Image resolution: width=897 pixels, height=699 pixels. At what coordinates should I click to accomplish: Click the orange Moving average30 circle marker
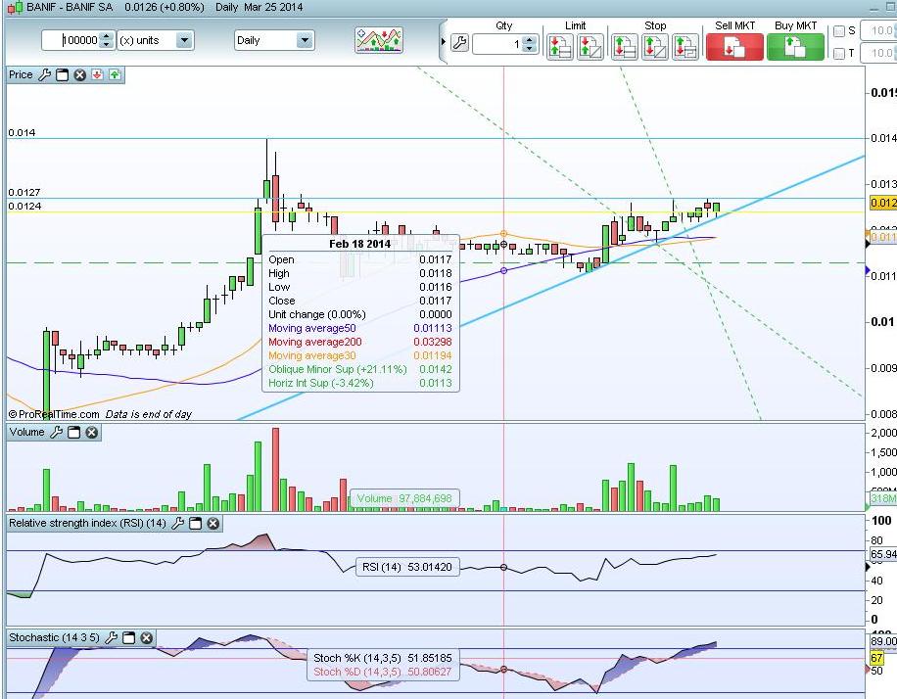(x=503, y=233)
